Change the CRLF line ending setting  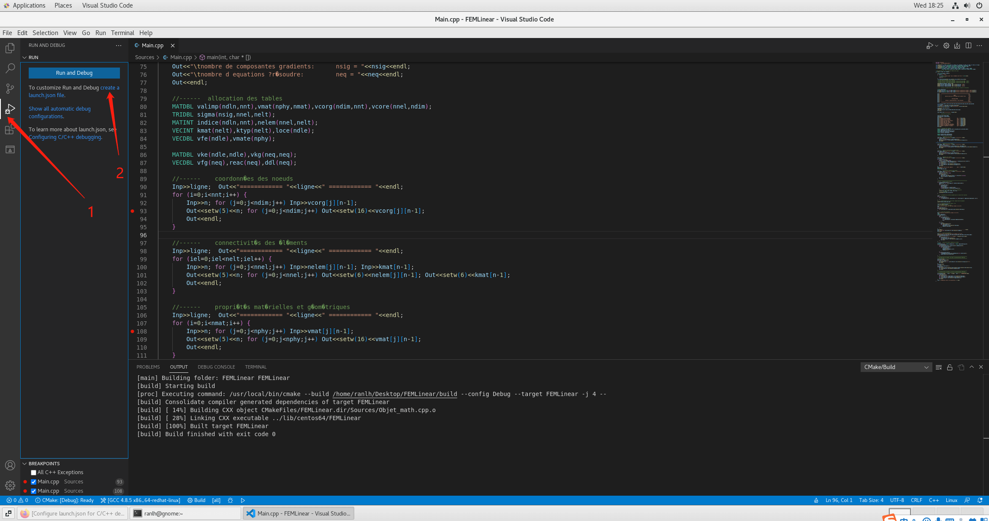[916, 500]
